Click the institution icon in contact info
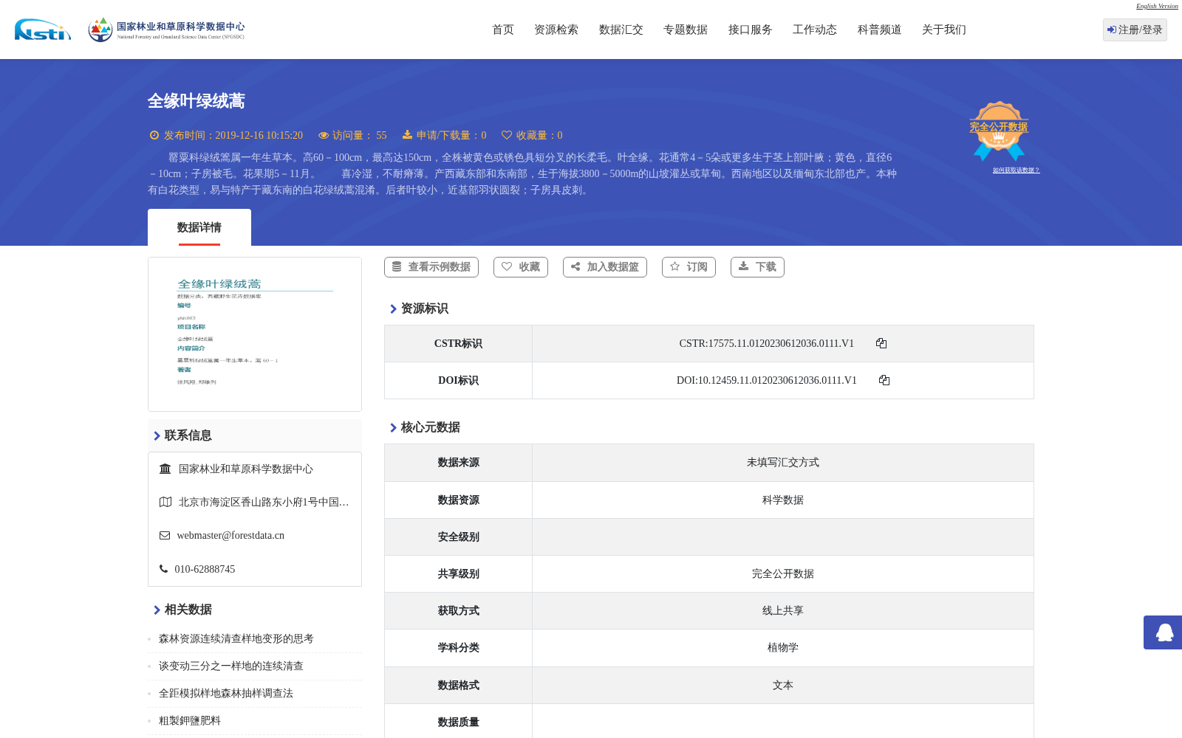This screenshot has height=738, width=1182. pyautogui.click(x=165, y=469)
